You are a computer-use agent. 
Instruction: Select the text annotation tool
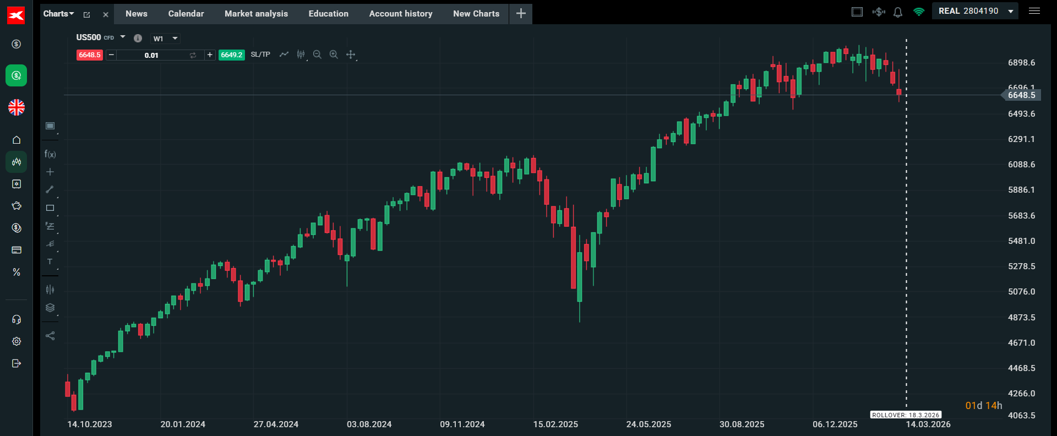click(50, 262)
